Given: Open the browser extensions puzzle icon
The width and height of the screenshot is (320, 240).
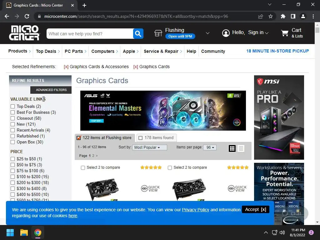Looking at the screenshot, I should [283, 16].
